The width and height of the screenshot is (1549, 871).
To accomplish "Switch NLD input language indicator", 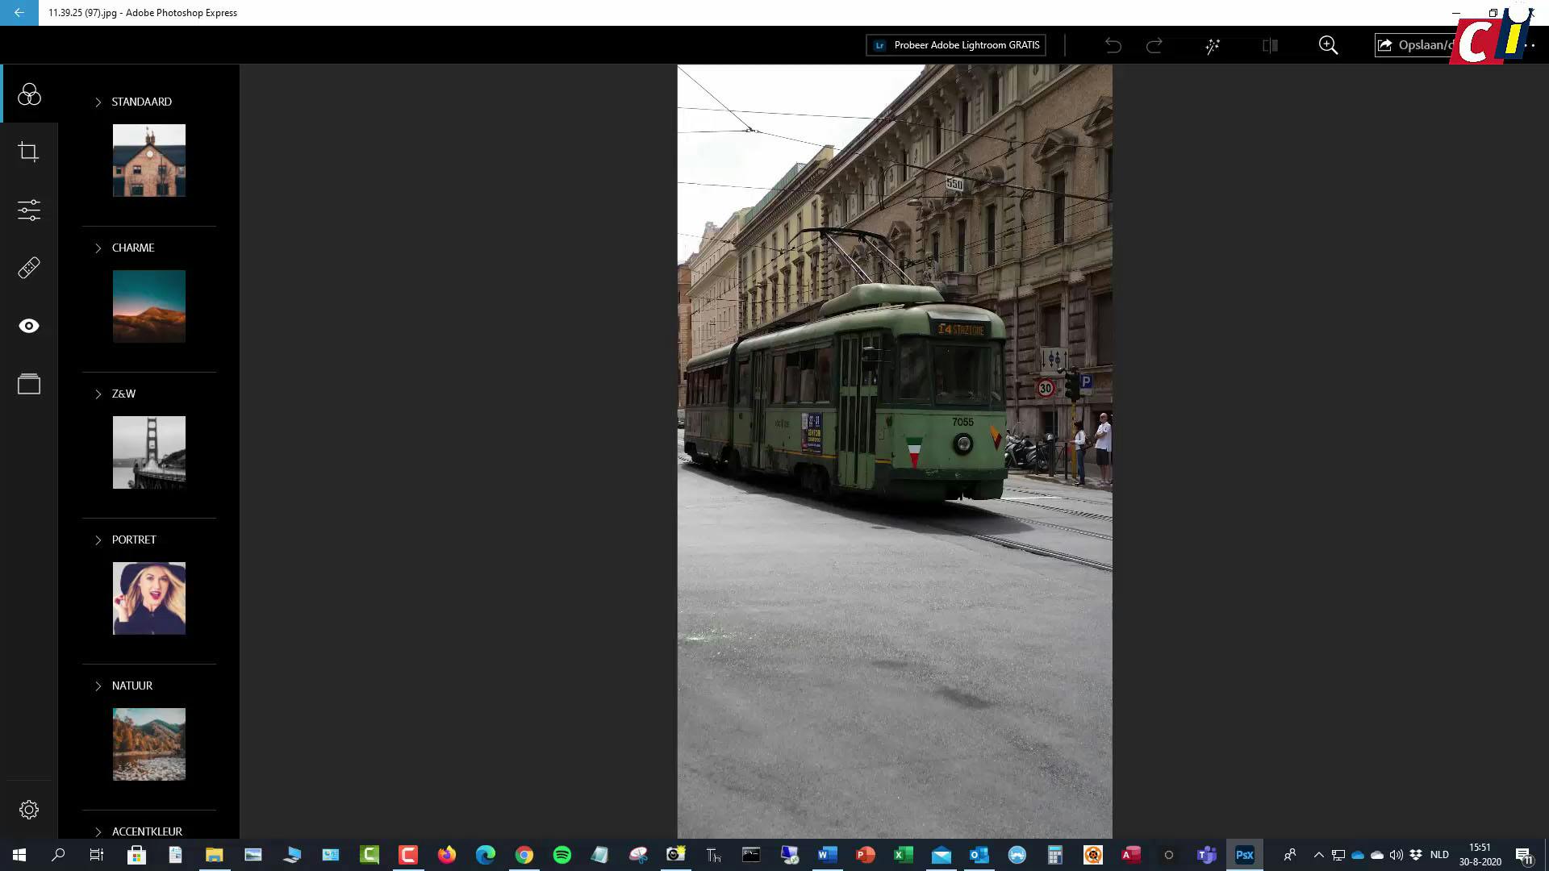I will pyautogui.click(x=1439, y=855).
